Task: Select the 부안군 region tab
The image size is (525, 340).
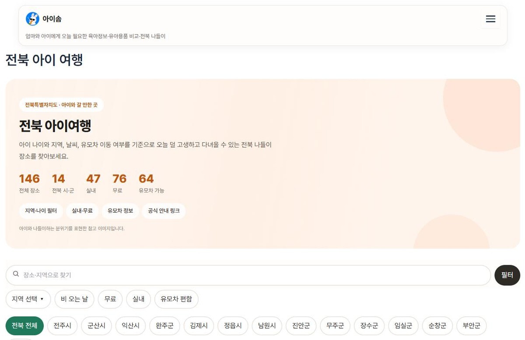Action: pyautogui.click(x=472, y=326)
